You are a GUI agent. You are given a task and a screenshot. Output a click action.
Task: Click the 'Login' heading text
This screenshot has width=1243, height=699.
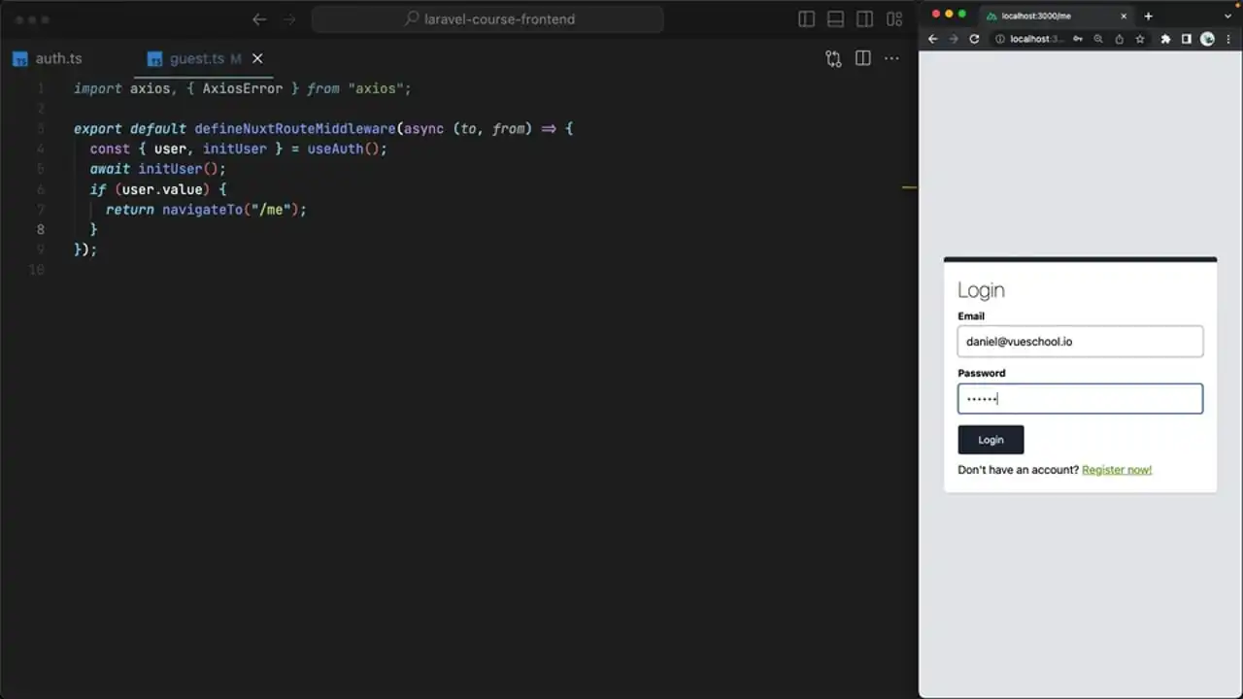click(x=981, y=290)
